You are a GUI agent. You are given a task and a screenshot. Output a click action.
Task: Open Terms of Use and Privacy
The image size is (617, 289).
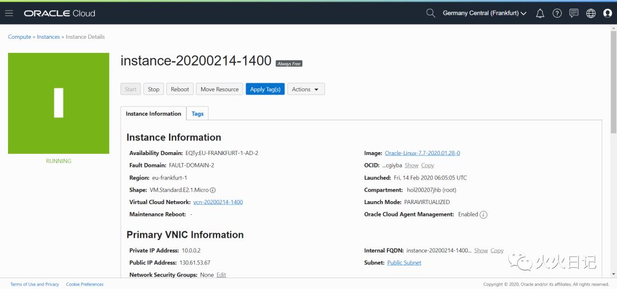coord(35,284)
